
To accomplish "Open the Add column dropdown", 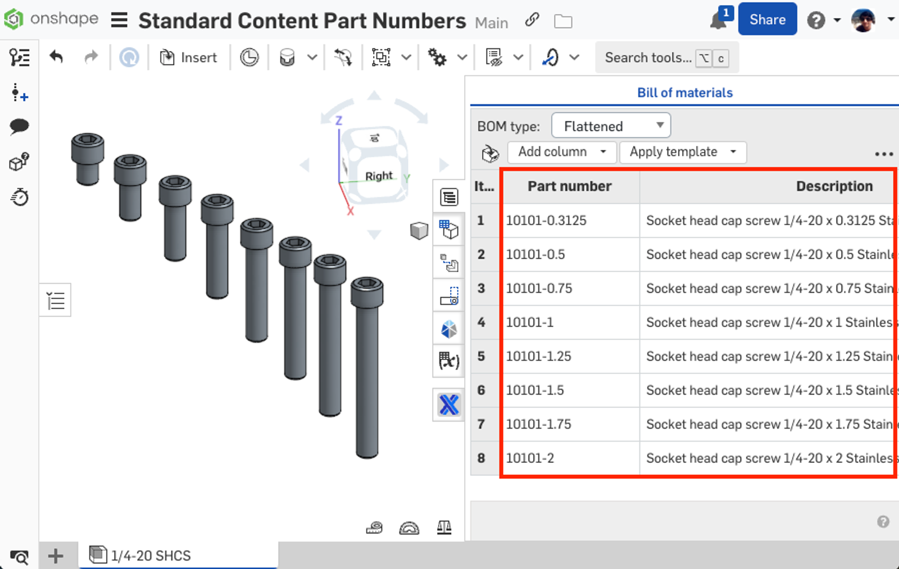I will coord(561,152).
